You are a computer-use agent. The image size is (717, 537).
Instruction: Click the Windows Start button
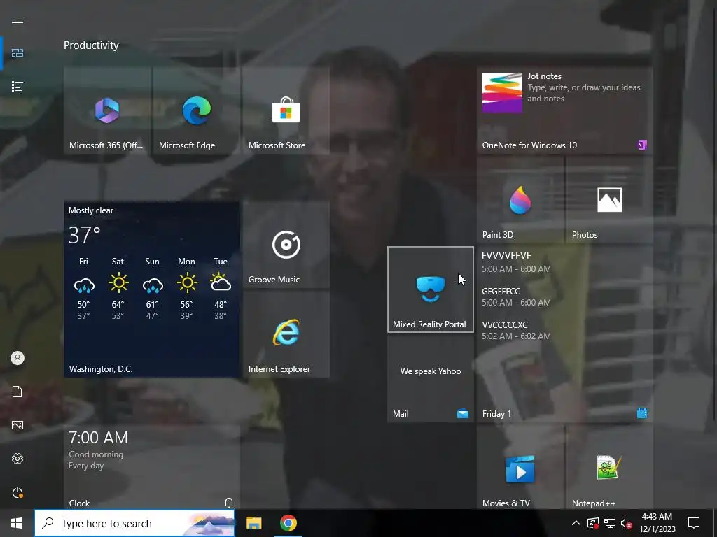click(x=17, y=523)
